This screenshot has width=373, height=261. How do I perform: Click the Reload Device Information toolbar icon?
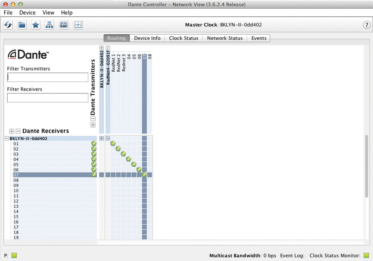[x=8, y=25]
